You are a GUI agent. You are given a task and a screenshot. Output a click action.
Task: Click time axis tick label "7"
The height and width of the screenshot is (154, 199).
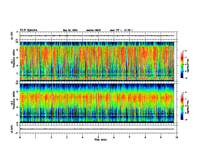tap(130, 137)
